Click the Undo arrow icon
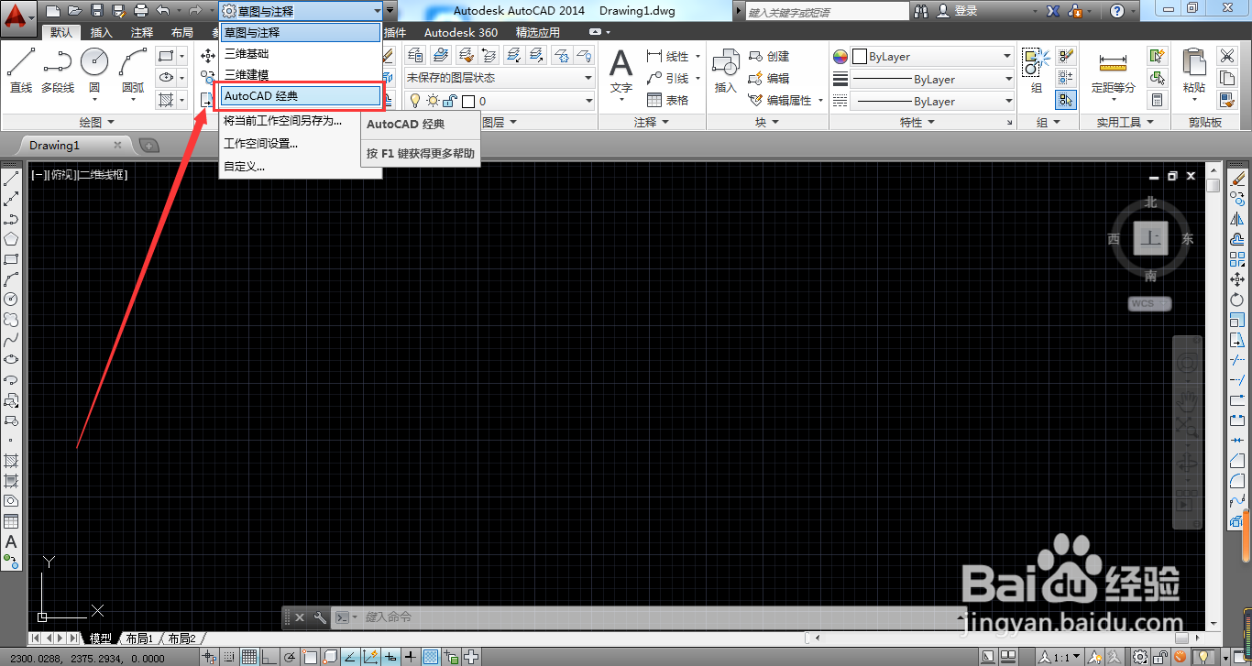 [x=163, y=11]
